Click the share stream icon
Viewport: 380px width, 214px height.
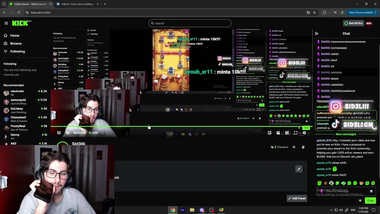coord(294,147)
